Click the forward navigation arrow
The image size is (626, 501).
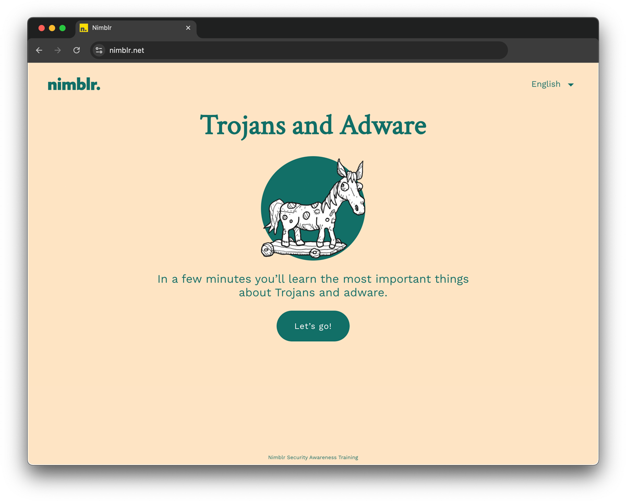click(x=57, y=50)
